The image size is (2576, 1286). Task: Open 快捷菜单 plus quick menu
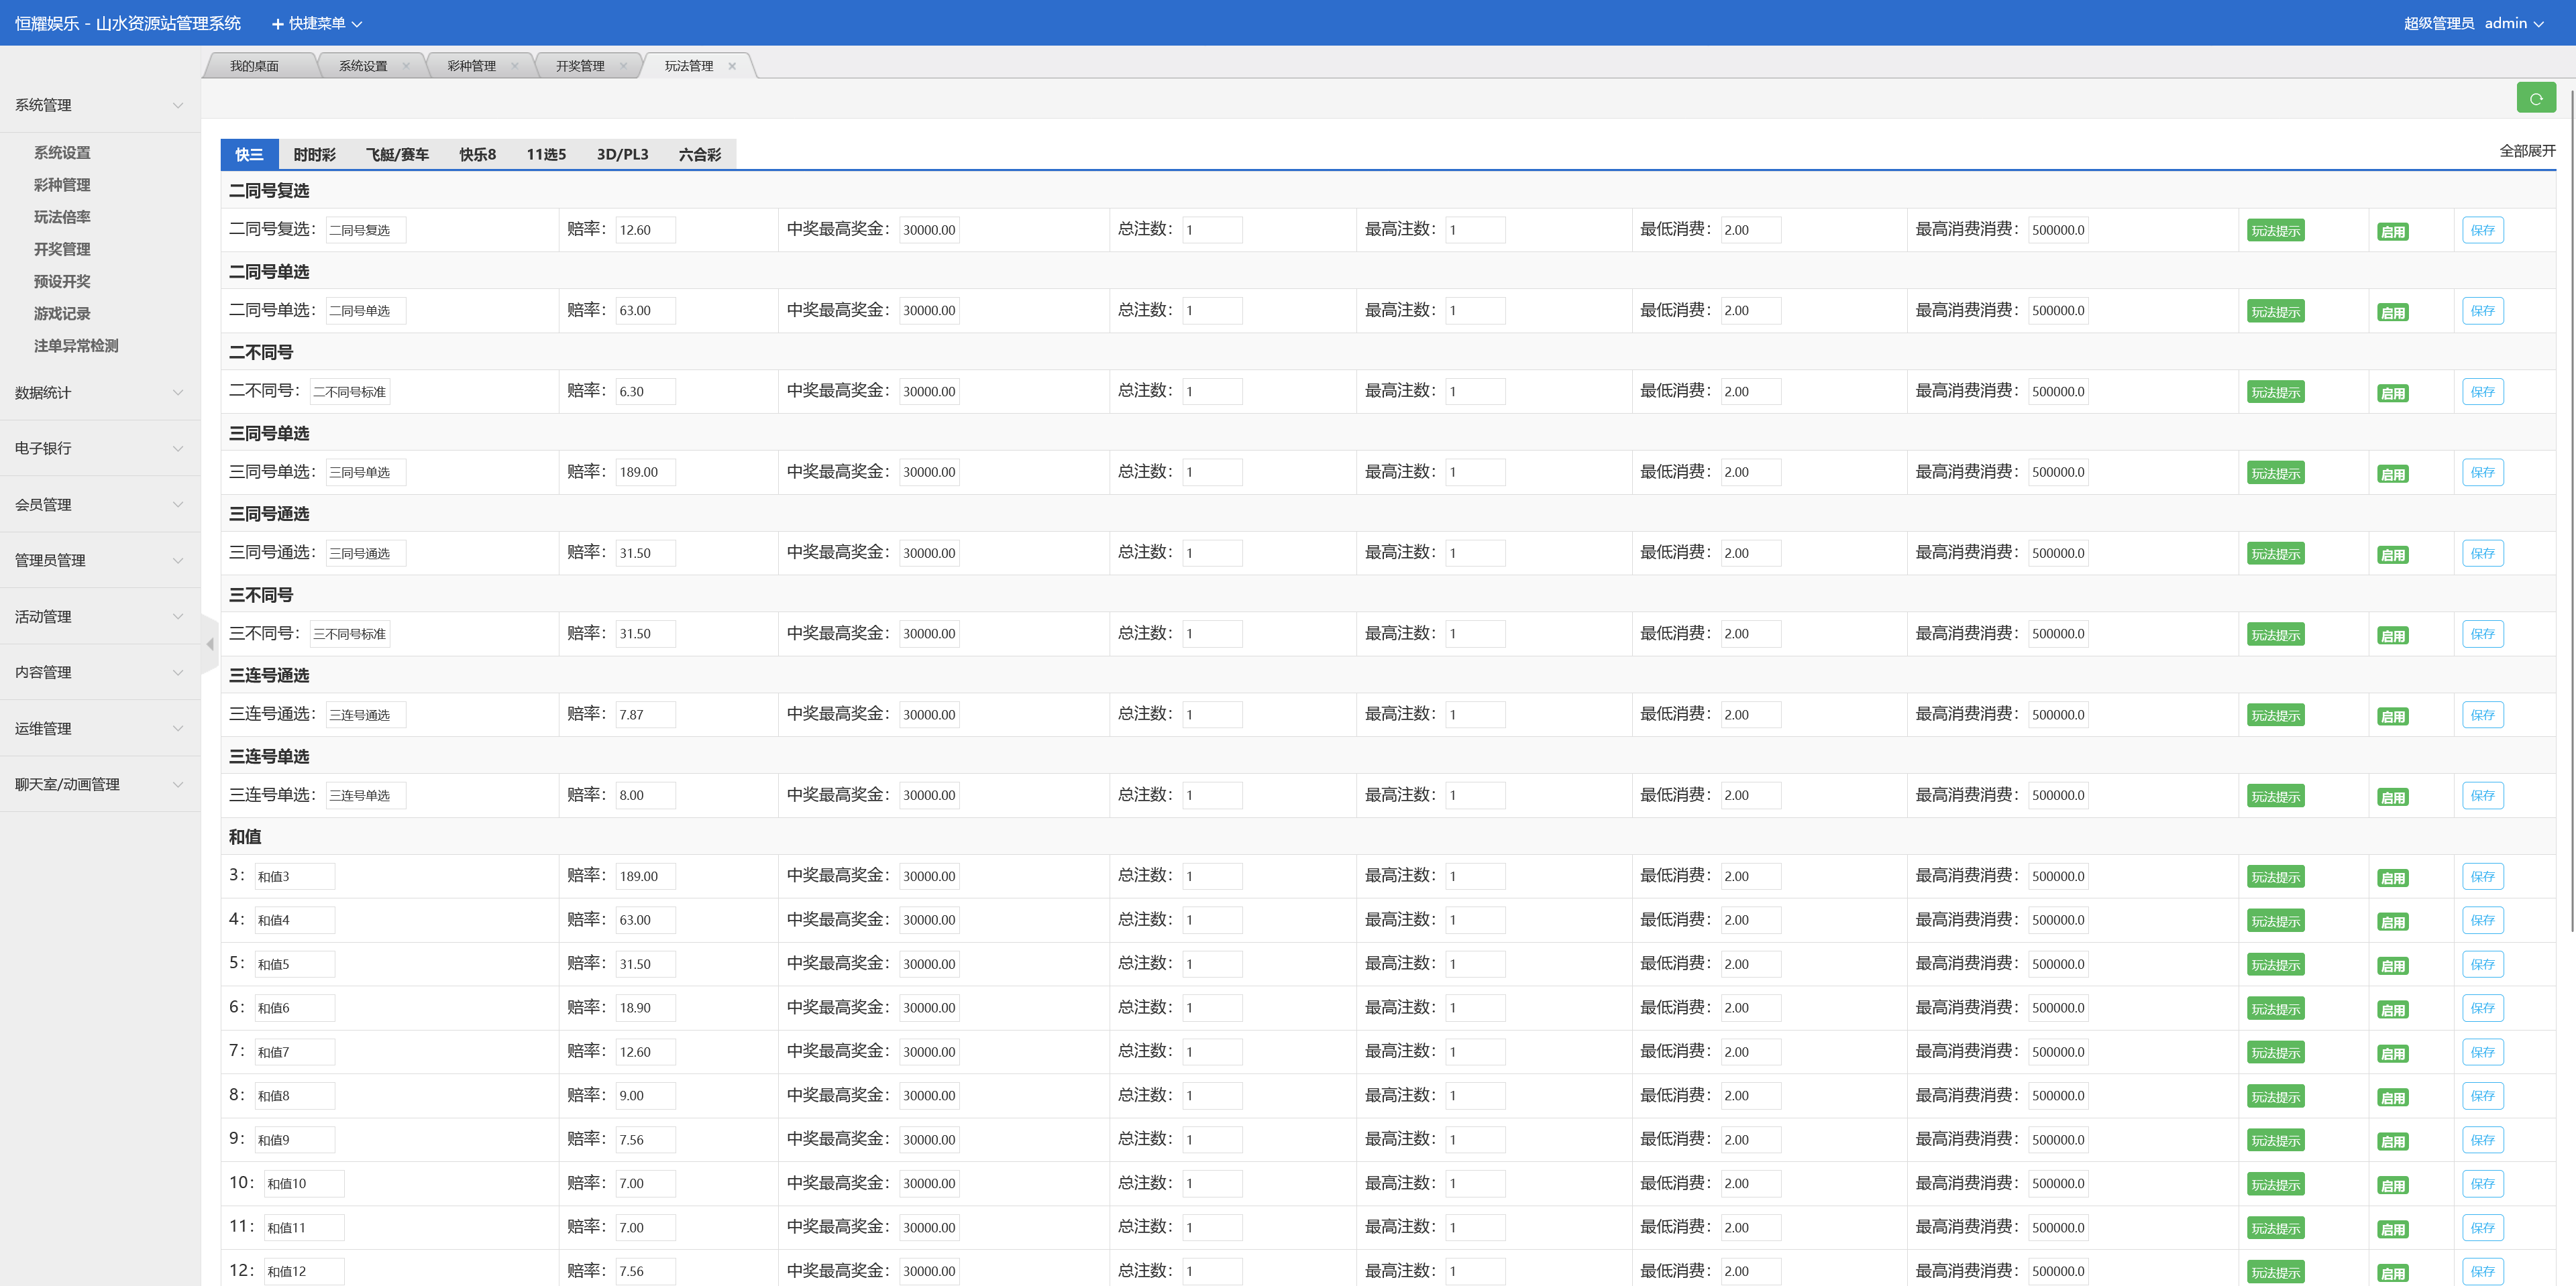[316, 23]
